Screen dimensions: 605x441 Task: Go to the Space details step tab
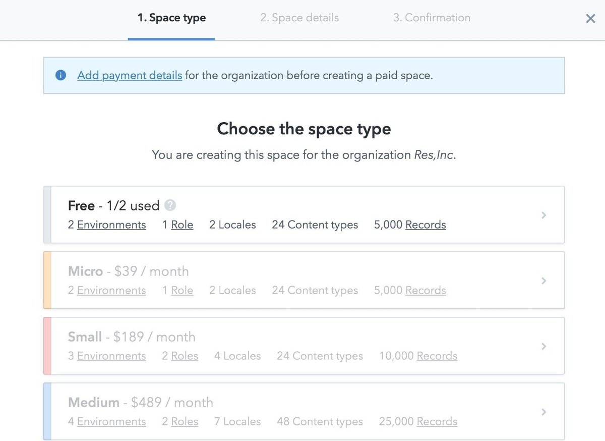[x=299, y=18]
